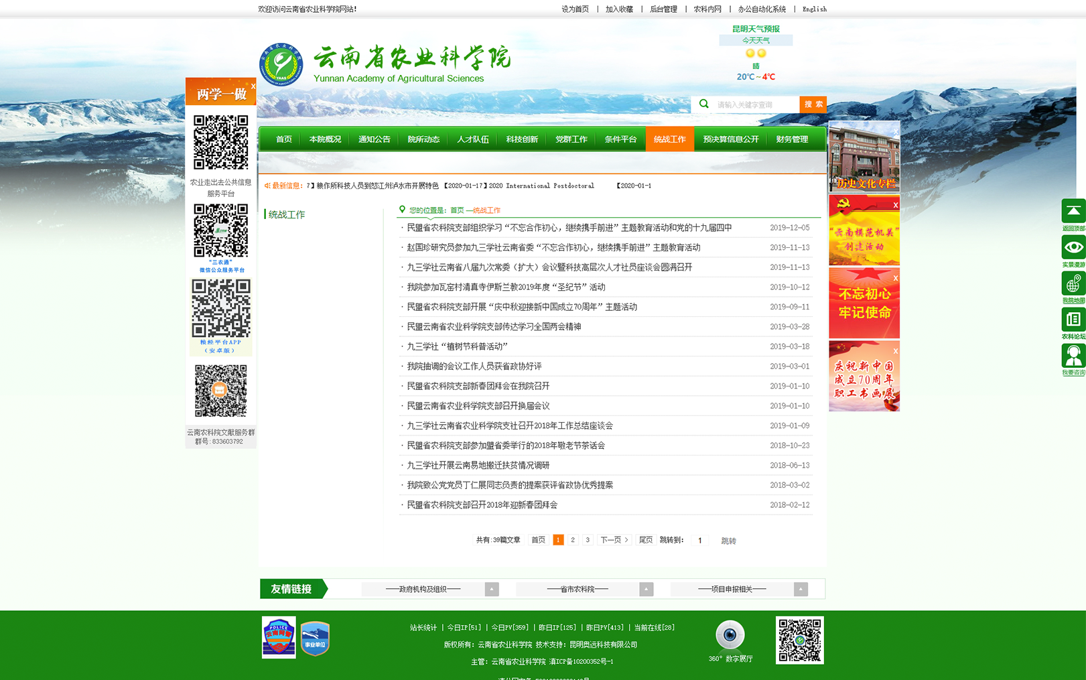Click the 事业单位 shield badge icon
The height and width of the screenshot is (680, 1086).
coord(315,638)
